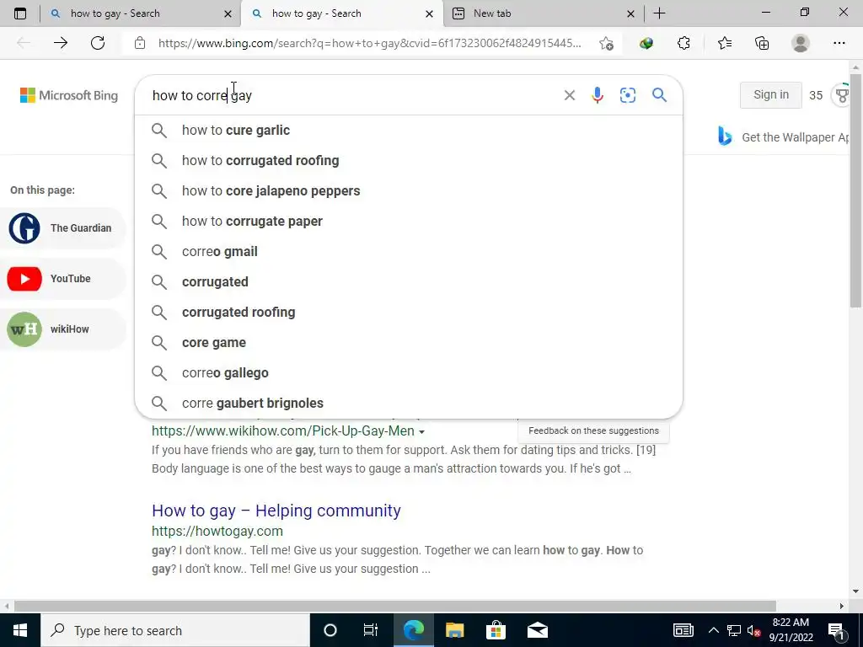
Task: Jump to the wikiHow result on this page
Action: [62, 329]
